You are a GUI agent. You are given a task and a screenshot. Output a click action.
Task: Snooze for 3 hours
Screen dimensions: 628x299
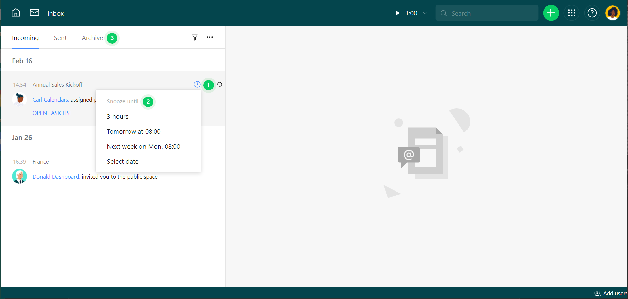(x=118, y=117)
